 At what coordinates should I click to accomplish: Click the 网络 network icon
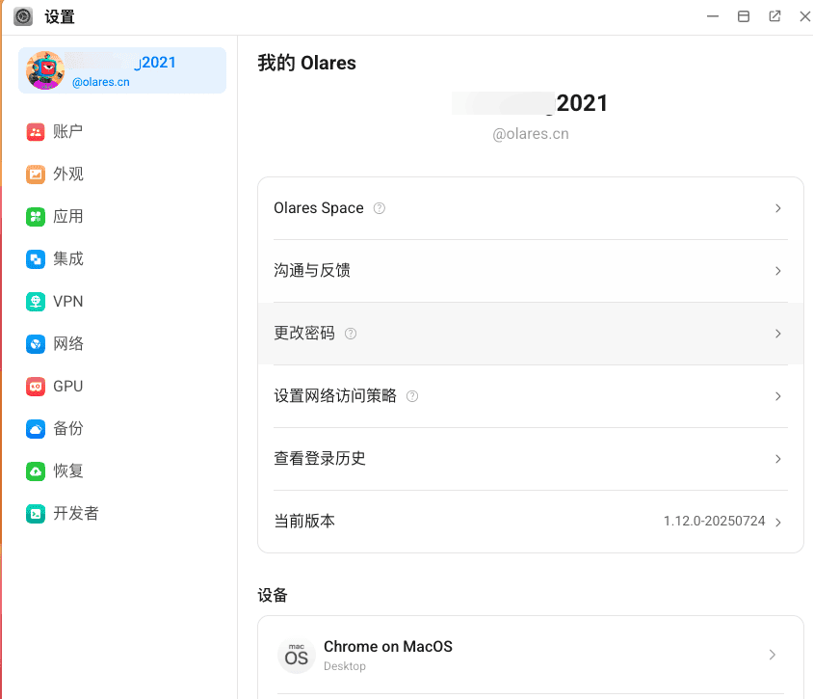coord(36,344)
